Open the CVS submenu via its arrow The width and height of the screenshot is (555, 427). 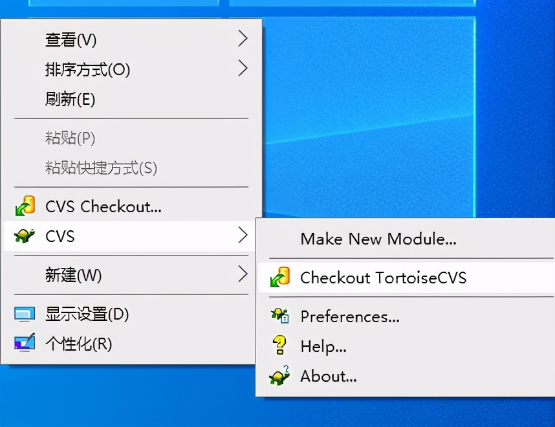pos(243,236)
